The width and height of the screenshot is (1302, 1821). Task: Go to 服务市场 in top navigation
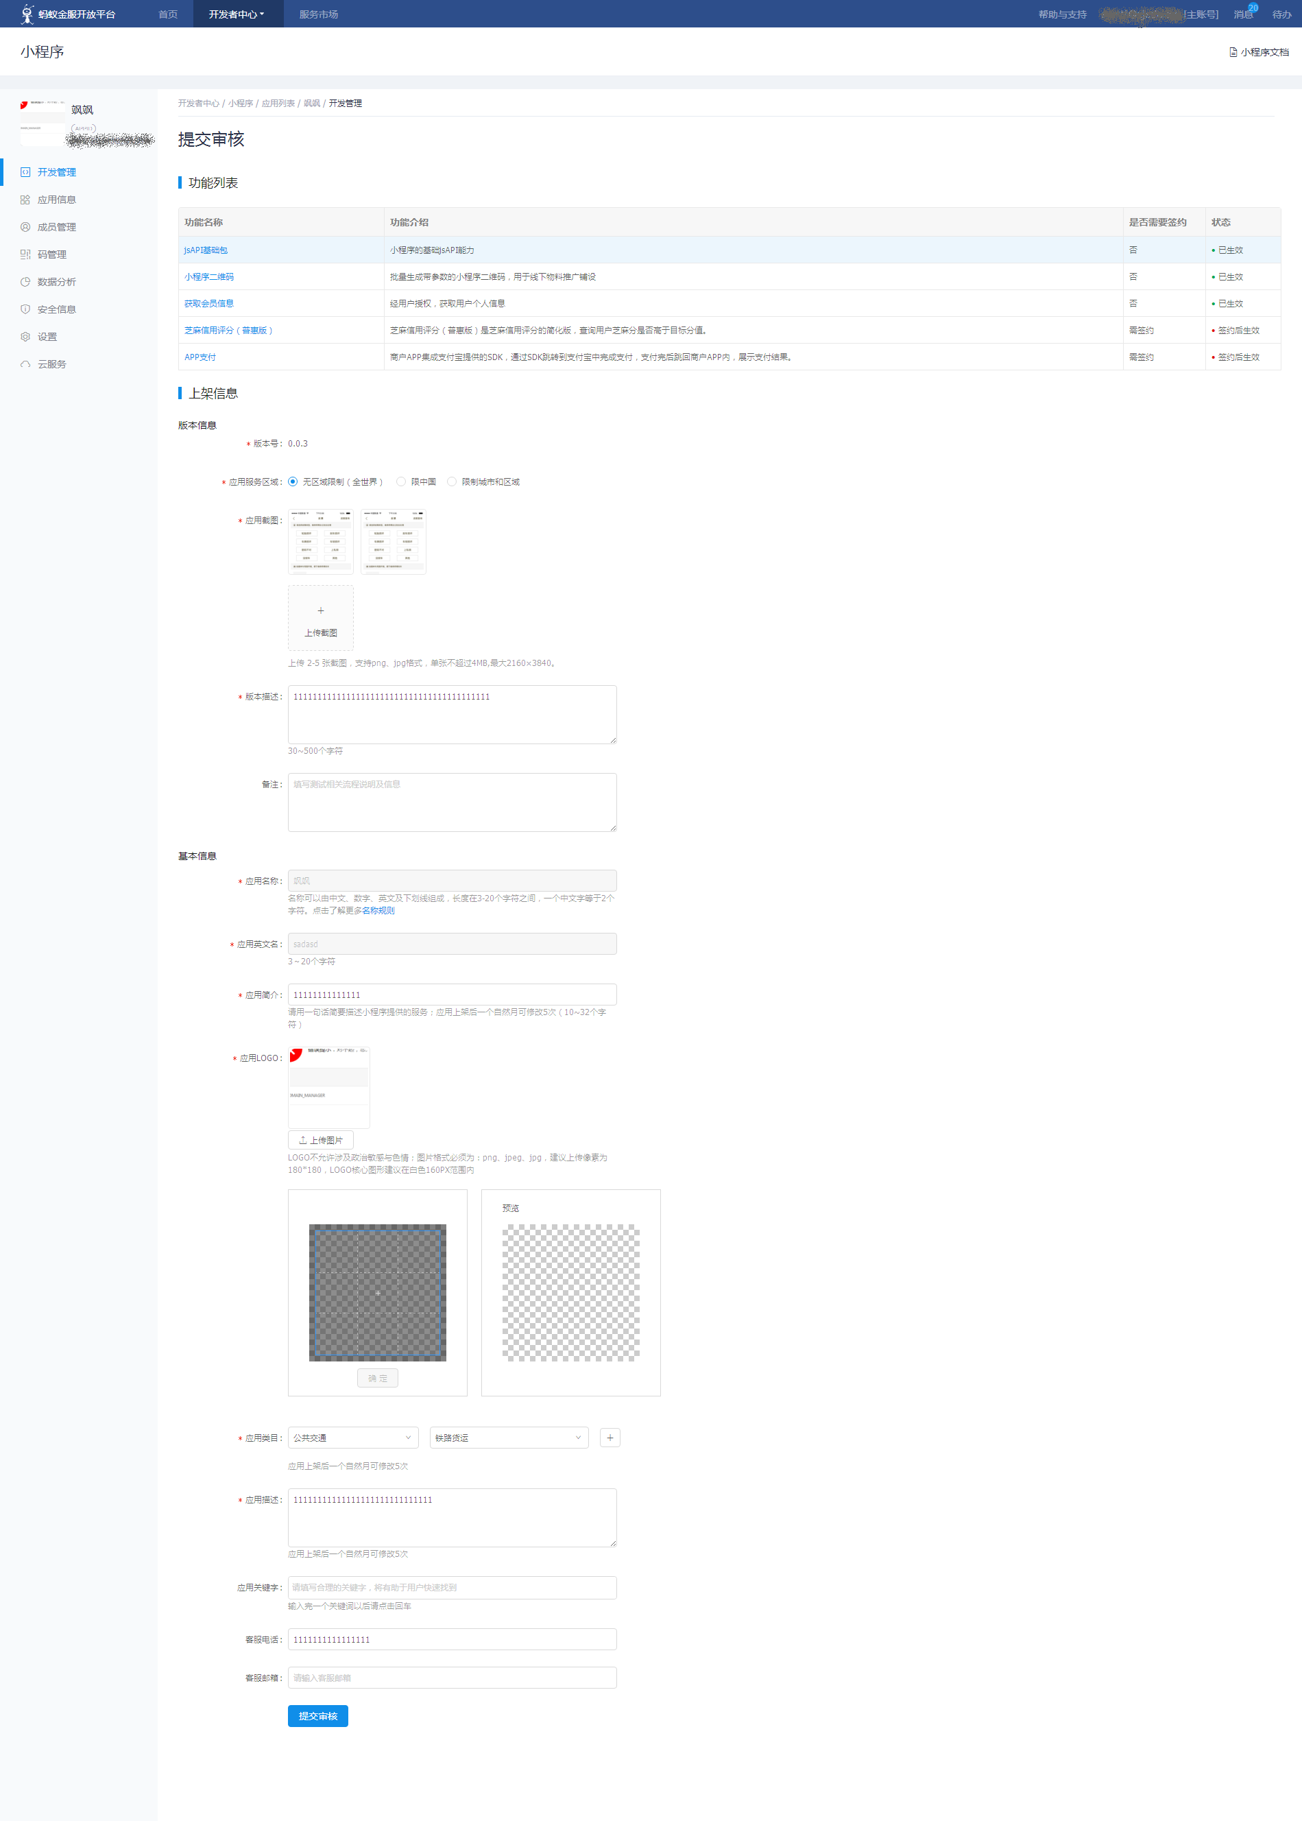pyautogui.click(x=318, y=14)
